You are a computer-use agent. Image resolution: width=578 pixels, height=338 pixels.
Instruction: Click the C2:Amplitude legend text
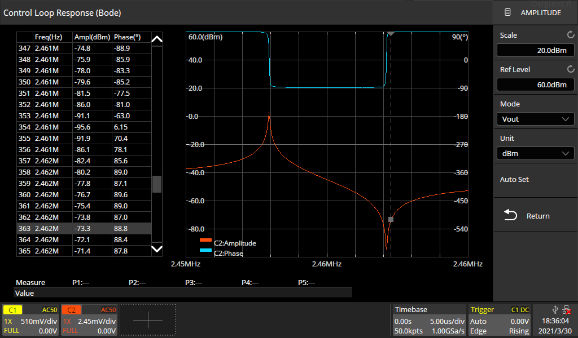[x=235, y=243]
